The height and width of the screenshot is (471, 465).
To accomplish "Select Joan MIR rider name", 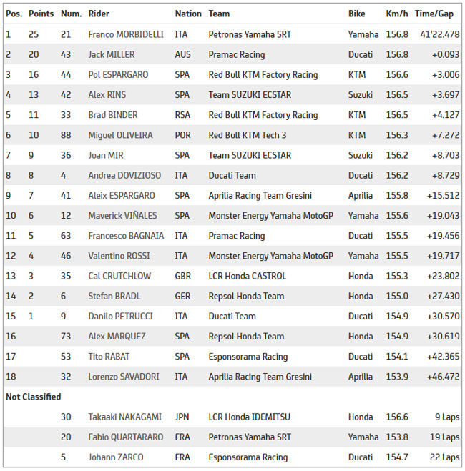I will [105, 155].
